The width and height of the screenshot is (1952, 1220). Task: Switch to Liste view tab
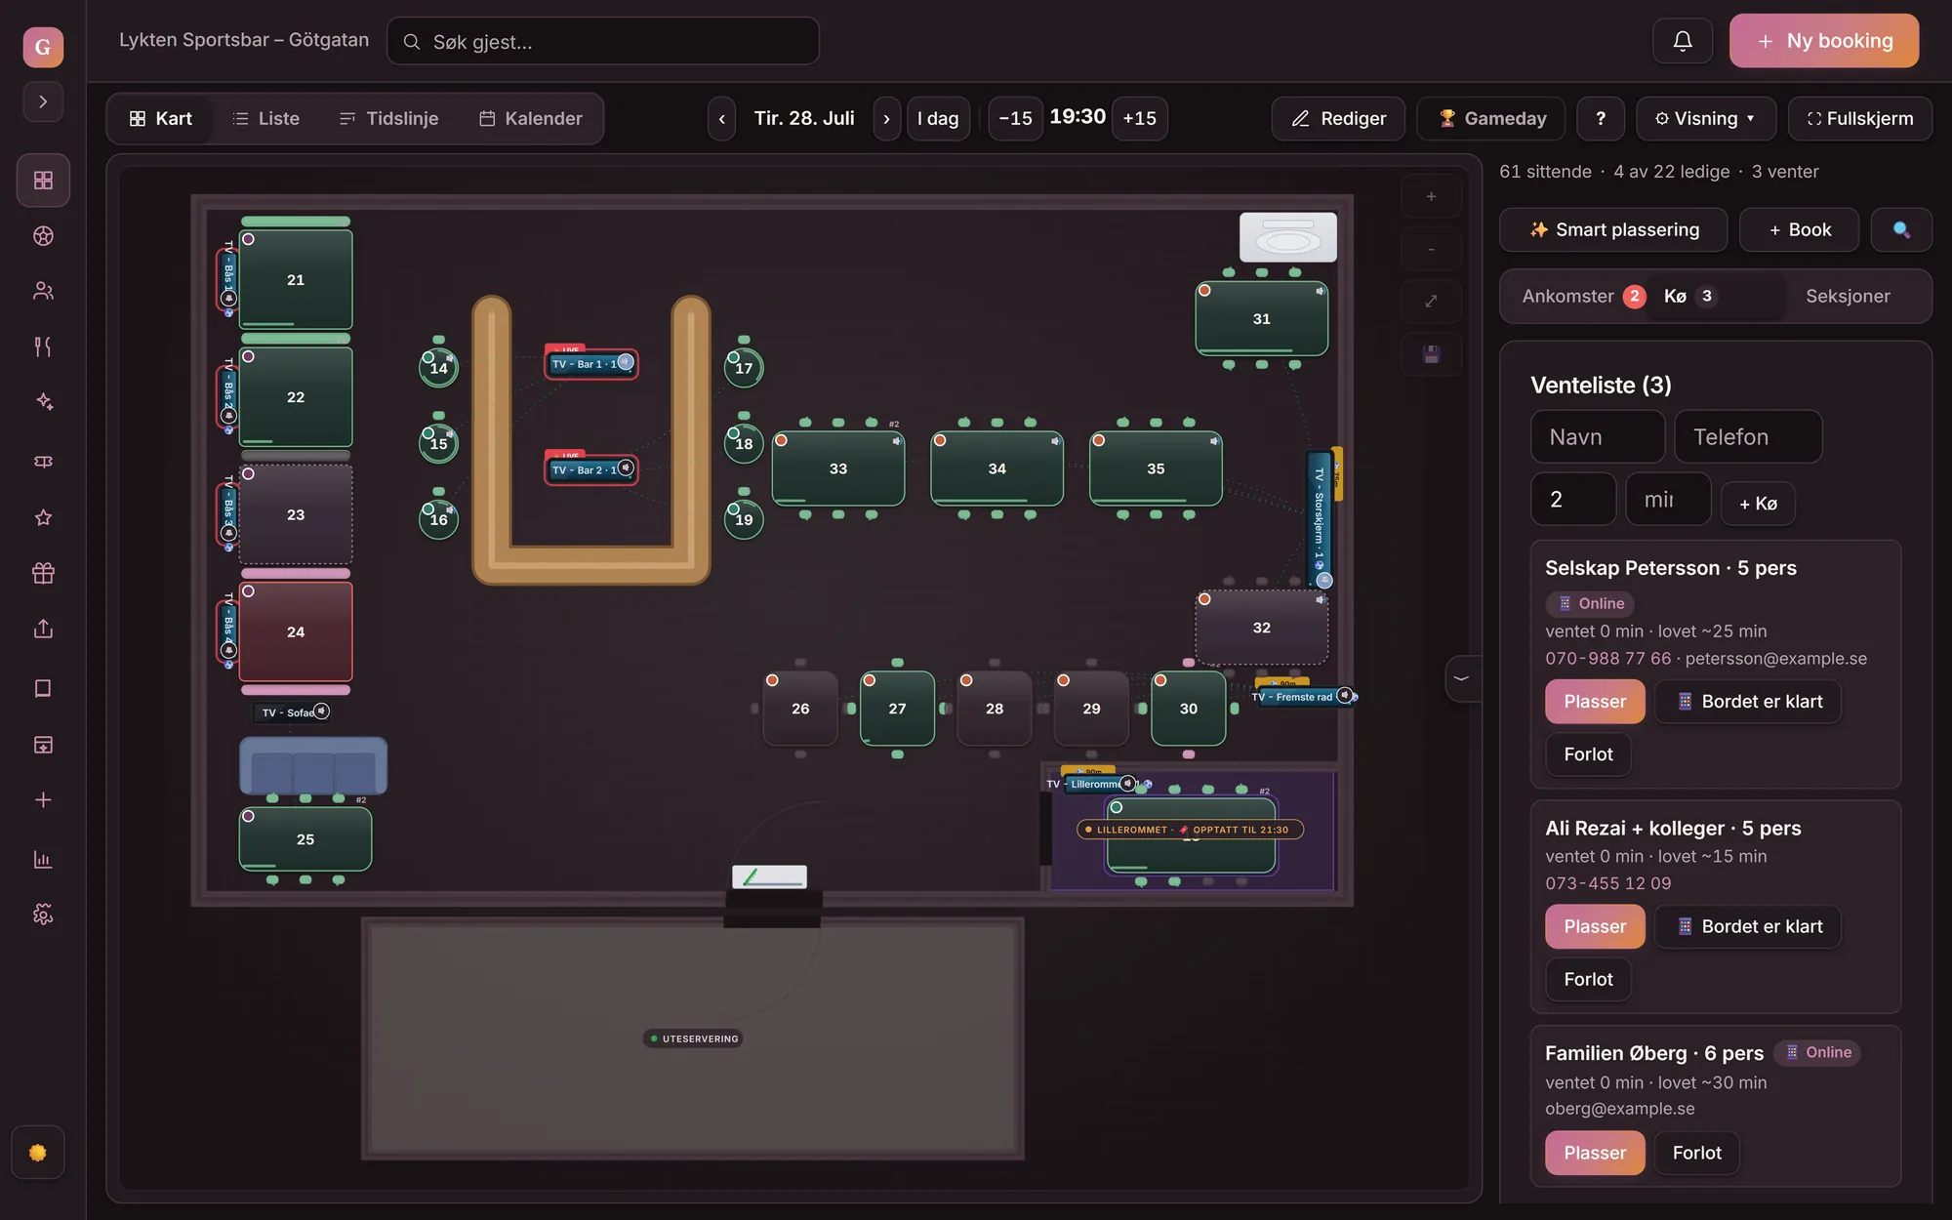pos(265,118)
